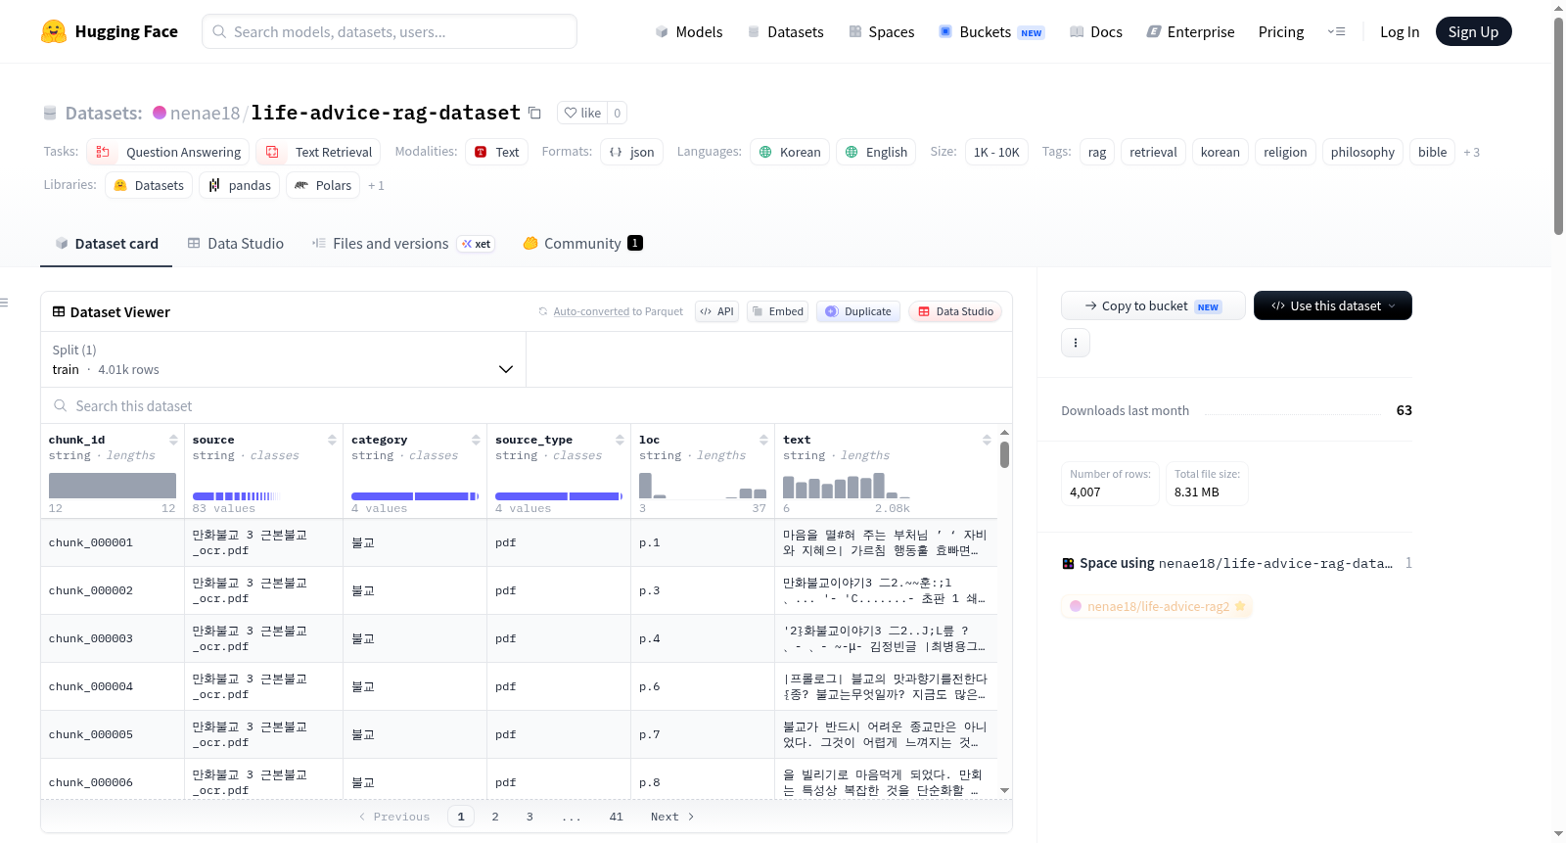Click the Datasets library tag

point(149,185)
